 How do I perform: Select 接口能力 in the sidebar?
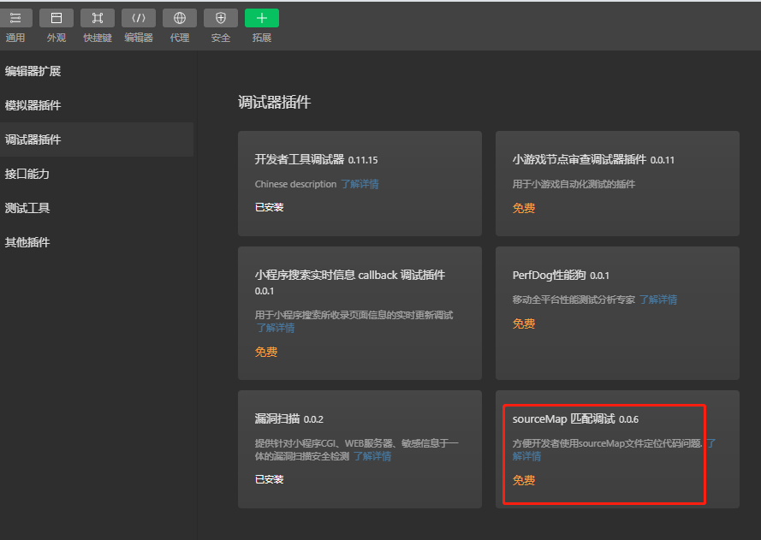97,174
